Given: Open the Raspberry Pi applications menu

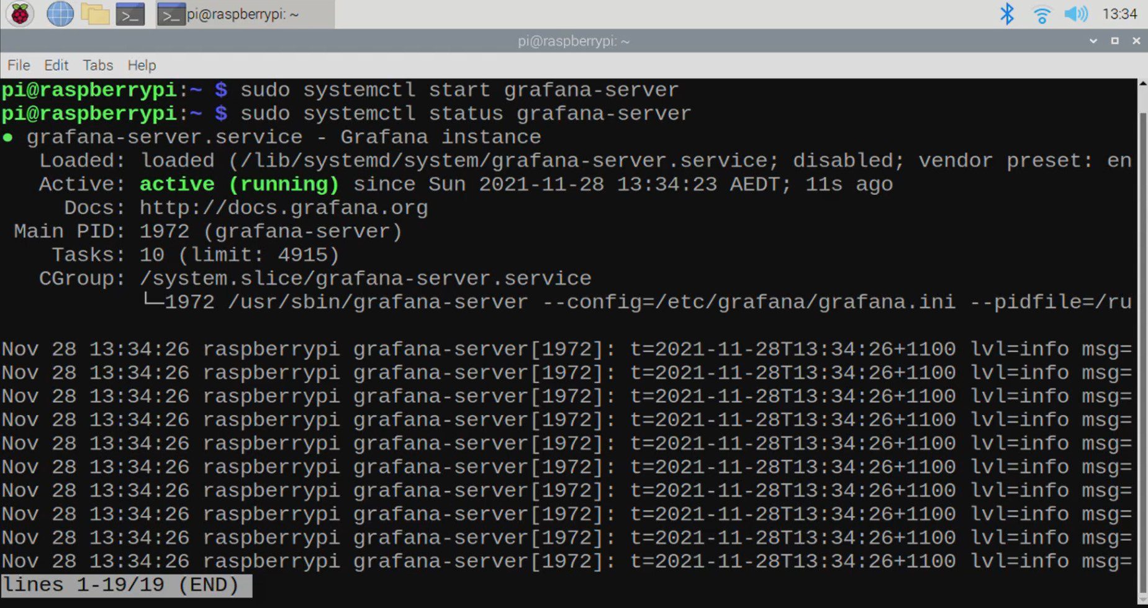Looking at the screenshot, I should [20, 14].
